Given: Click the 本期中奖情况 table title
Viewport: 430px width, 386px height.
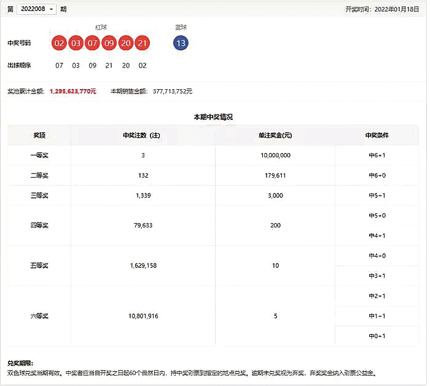Looking at the screenshot, I should (213, 116).
